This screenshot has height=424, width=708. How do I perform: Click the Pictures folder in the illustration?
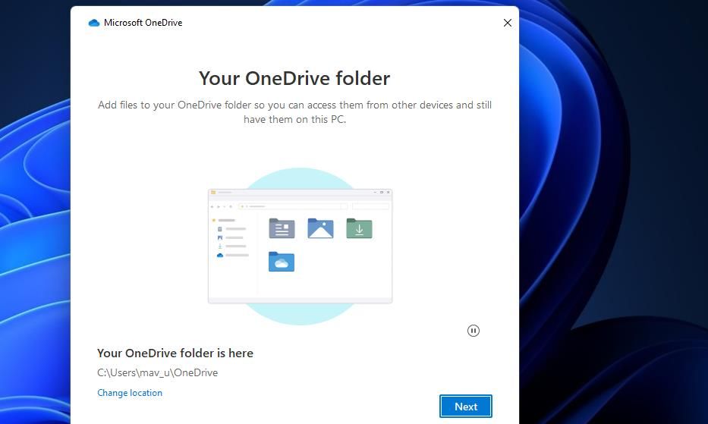pyautogui.click(x=320, y=228)
